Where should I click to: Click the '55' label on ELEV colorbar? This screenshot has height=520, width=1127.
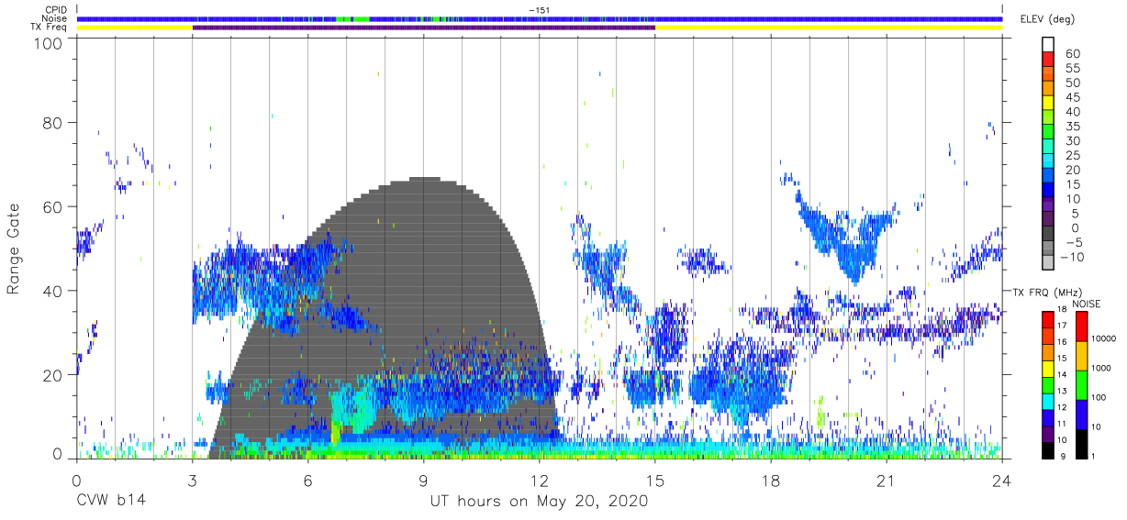point(1072,69)
